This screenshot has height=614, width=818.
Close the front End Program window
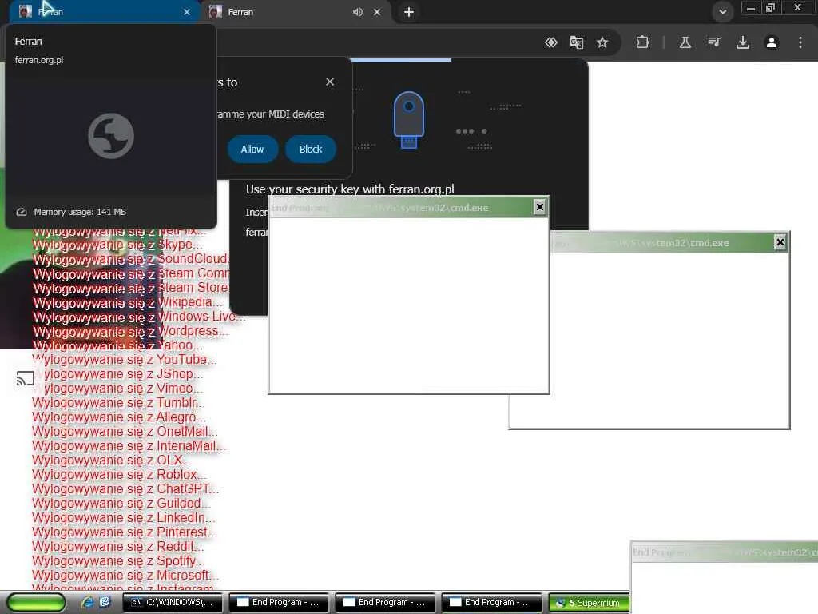click(540, 207)
